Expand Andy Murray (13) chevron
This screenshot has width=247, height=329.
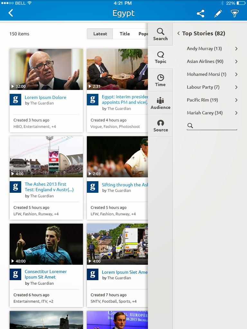[x=236, y=49]
